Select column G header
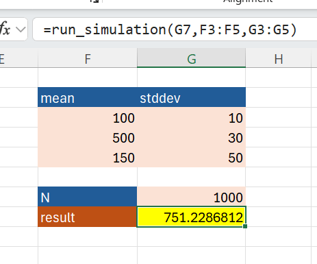317x264 pixels. (x=192, y=59)
